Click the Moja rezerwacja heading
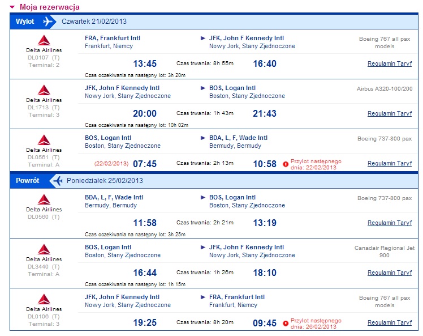The image size is (423, 336). (50, 7)
